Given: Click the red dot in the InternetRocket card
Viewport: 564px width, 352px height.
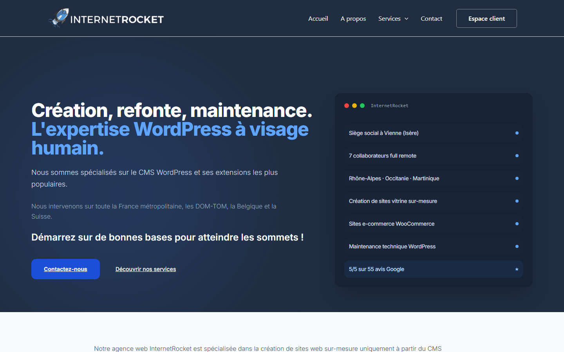Looking at the screenshot, I should pos(347,106).
